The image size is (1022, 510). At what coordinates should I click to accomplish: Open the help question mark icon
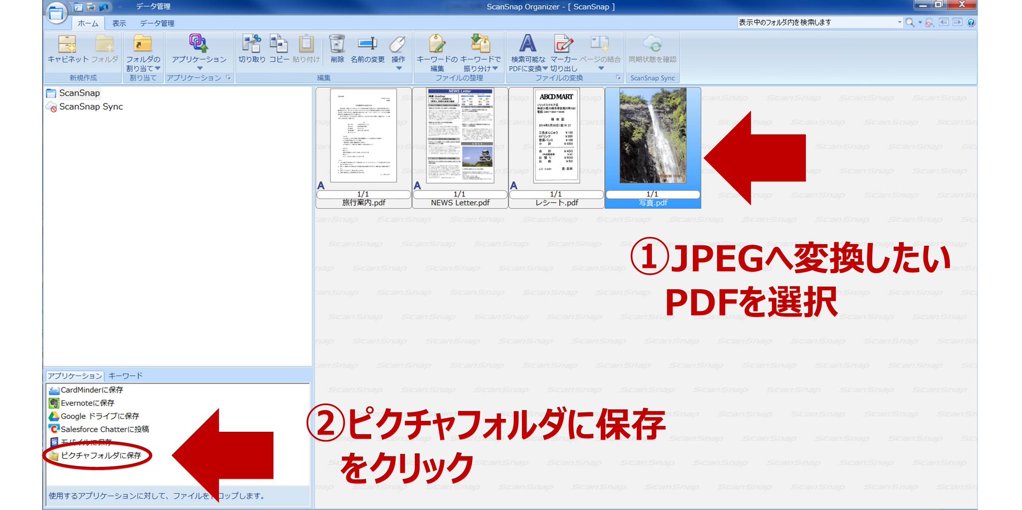[971, 22]
